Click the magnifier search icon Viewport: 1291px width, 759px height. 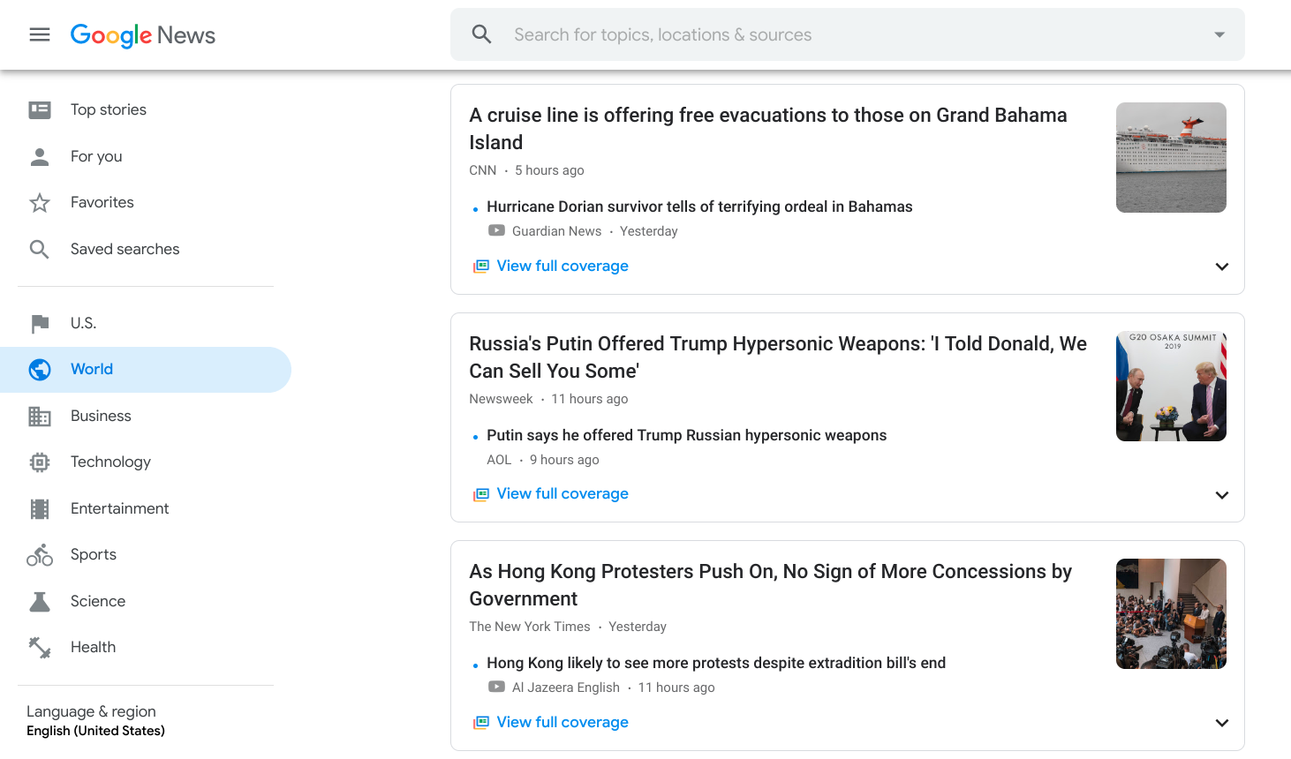click(481, 34)
